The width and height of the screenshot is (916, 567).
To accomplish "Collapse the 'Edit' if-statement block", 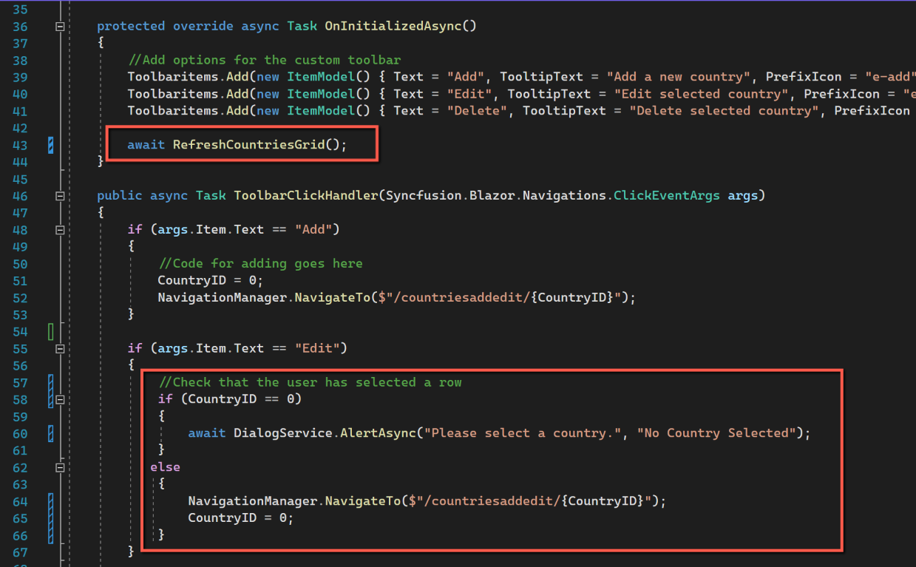I will click(x=59, y=348).
